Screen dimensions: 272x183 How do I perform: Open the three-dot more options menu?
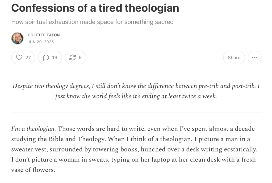[x=254, y=57]
